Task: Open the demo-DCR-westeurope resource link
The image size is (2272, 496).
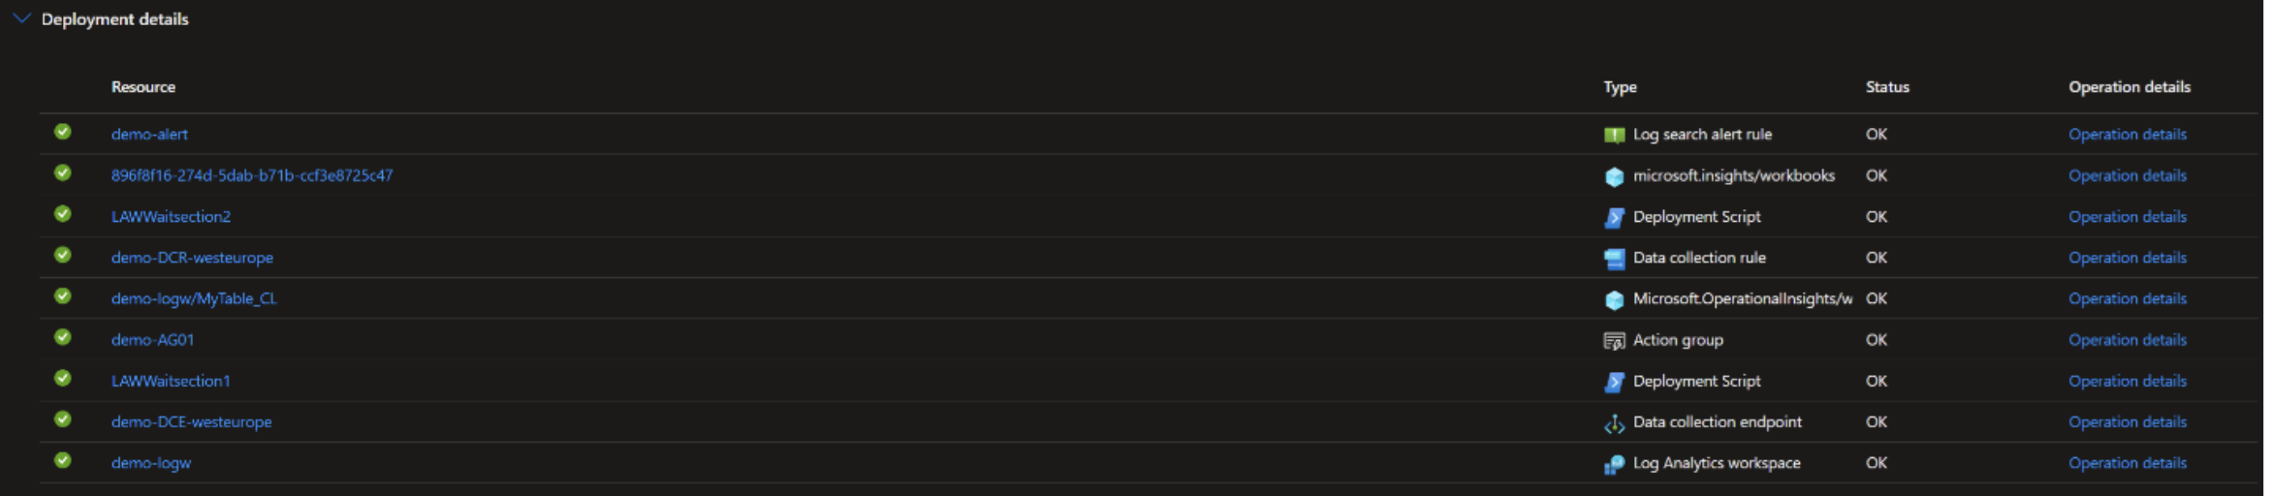Action: (192, 258)
